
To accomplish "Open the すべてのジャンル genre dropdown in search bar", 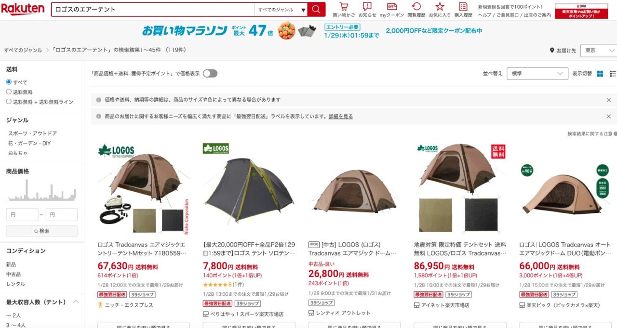I will click(x=281, y=10).
